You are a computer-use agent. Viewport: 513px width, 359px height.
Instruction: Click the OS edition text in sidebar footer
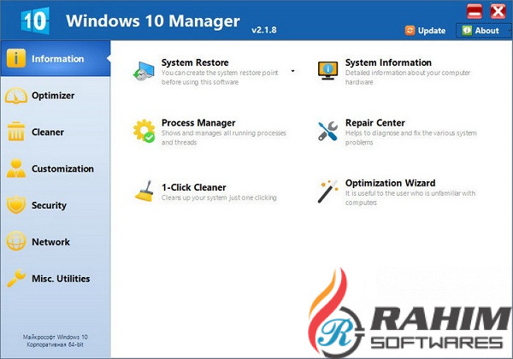click(x=56, y=341)
